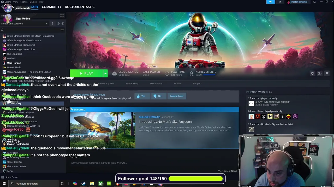Select Mars Horizon in library list

pos(14,63)
